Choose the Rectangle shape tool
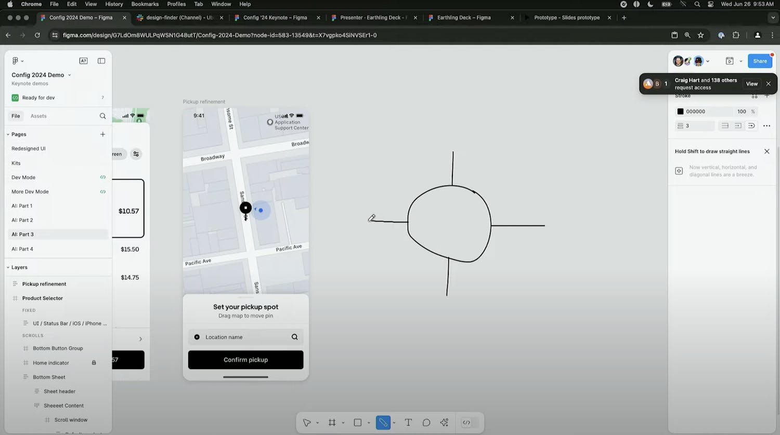 click(x=358, y=423)
